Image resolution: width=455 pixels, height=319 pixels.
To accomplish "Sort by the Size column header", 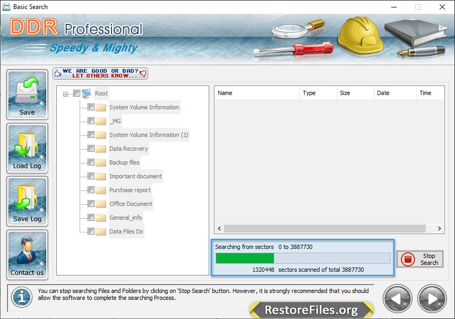I will [356, 93].
